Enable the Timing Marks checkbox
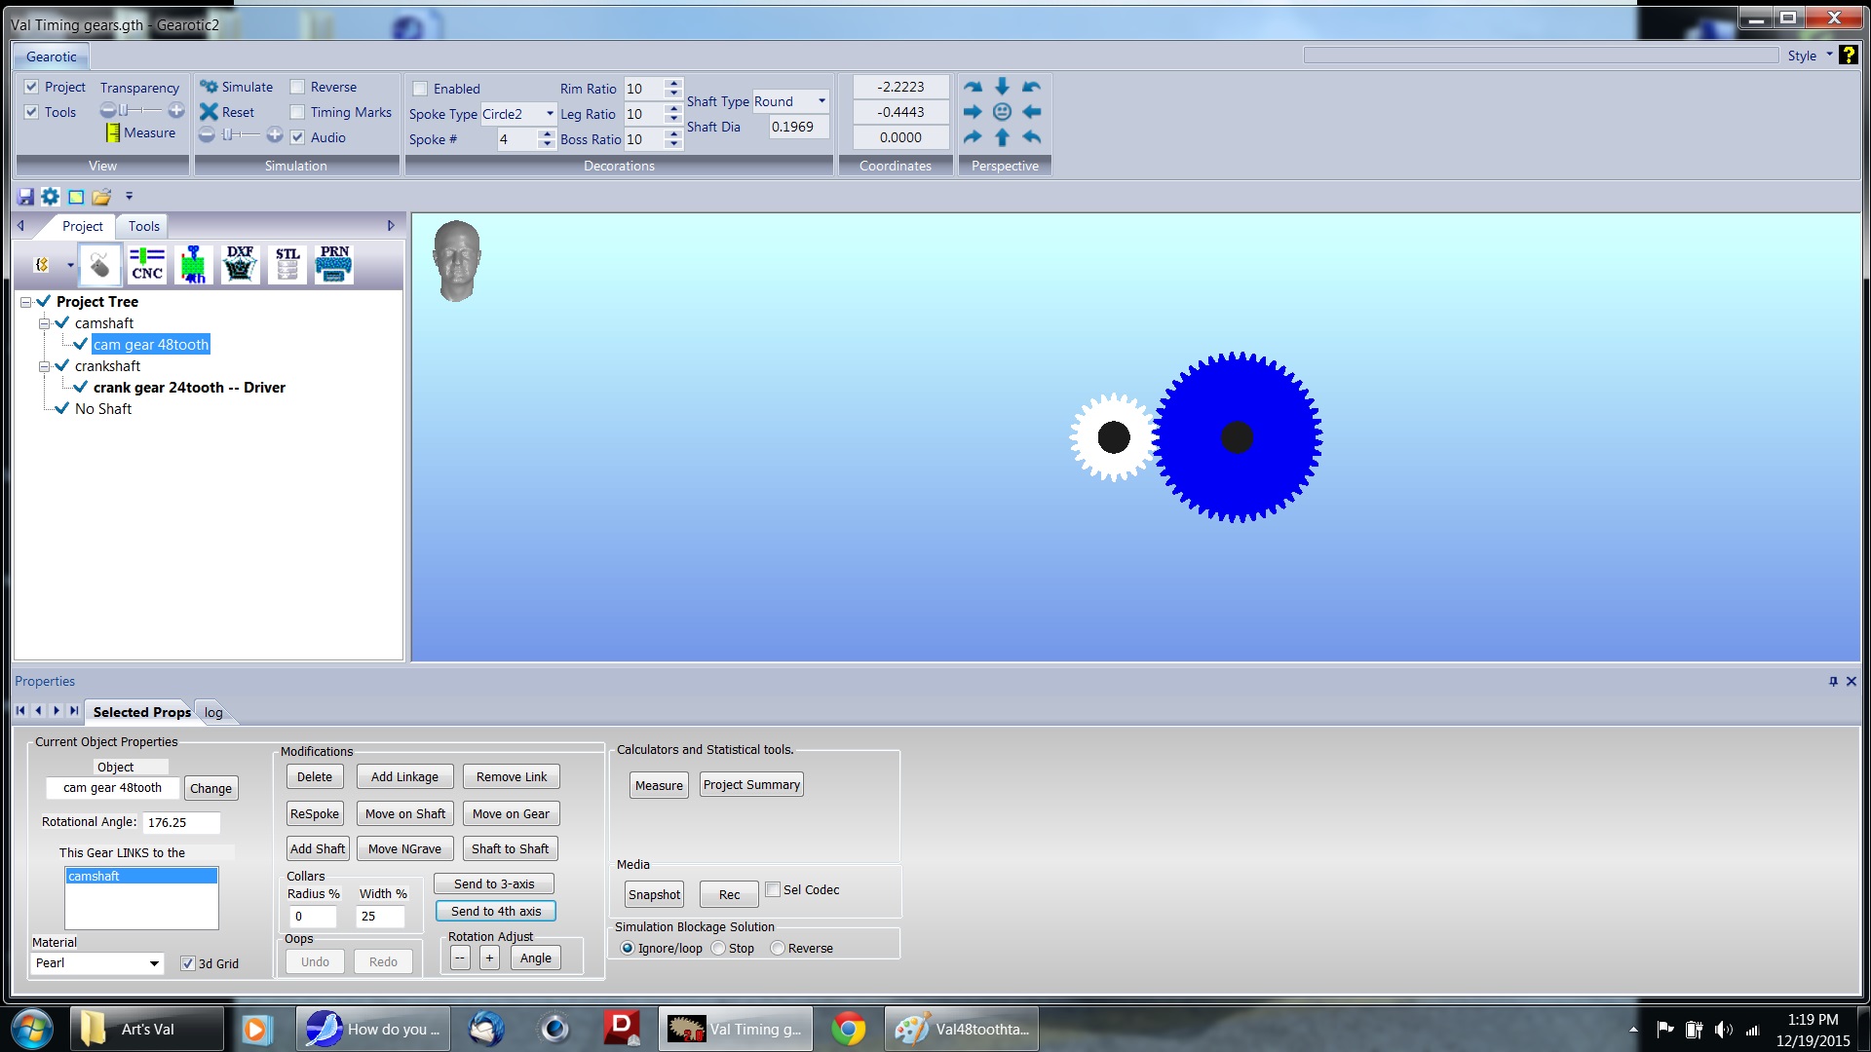The width and height of the screenshot is (1871, 1052). pos(298,112)
